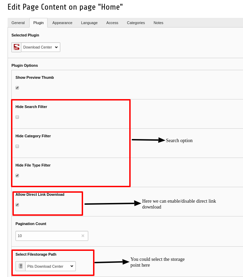Open the Download Center plugin dropdown
This screenshot has height=277, width=243.
pos(41,47)
